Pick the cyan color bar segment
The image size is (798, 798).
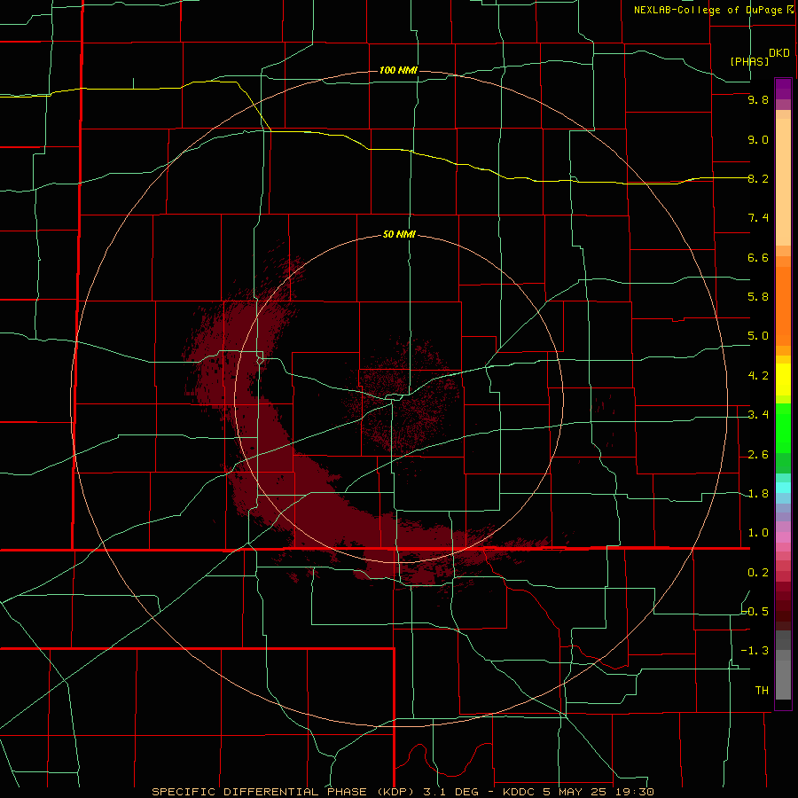(783, 488)
